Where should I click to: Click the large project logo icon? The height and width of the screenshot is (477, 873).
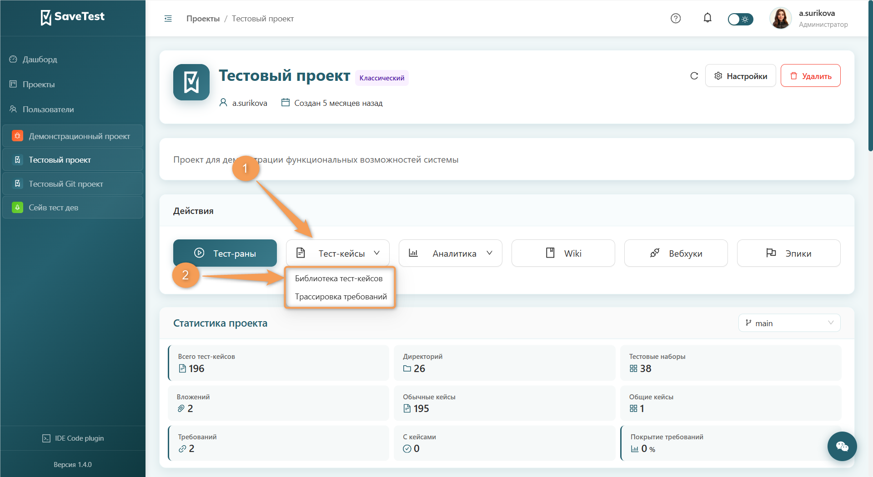[191, 82]
